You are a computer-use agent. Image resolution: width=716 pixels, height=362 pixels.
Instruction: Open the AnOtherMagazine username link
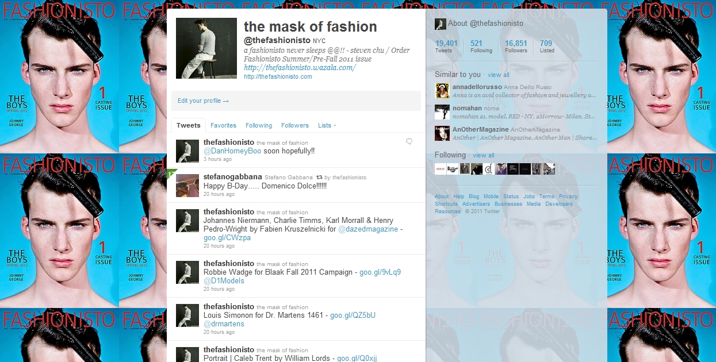coord(480,130)
